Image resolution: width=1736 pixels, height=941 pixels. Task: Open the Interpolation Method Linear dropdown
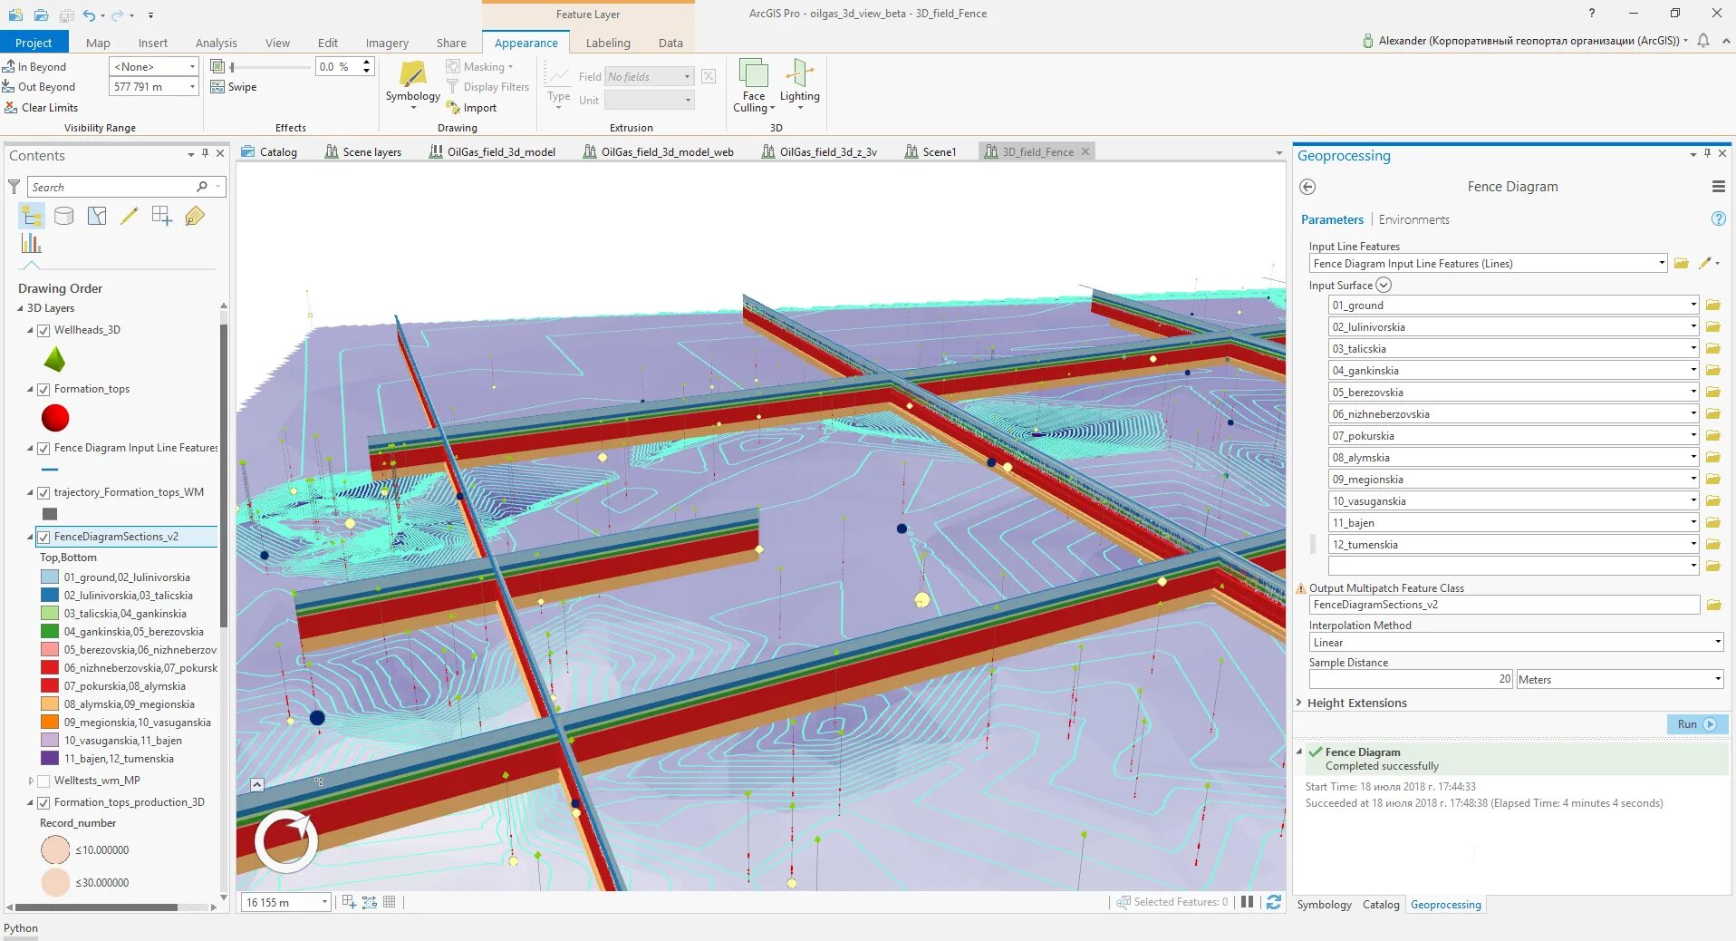pos(1718,643)
